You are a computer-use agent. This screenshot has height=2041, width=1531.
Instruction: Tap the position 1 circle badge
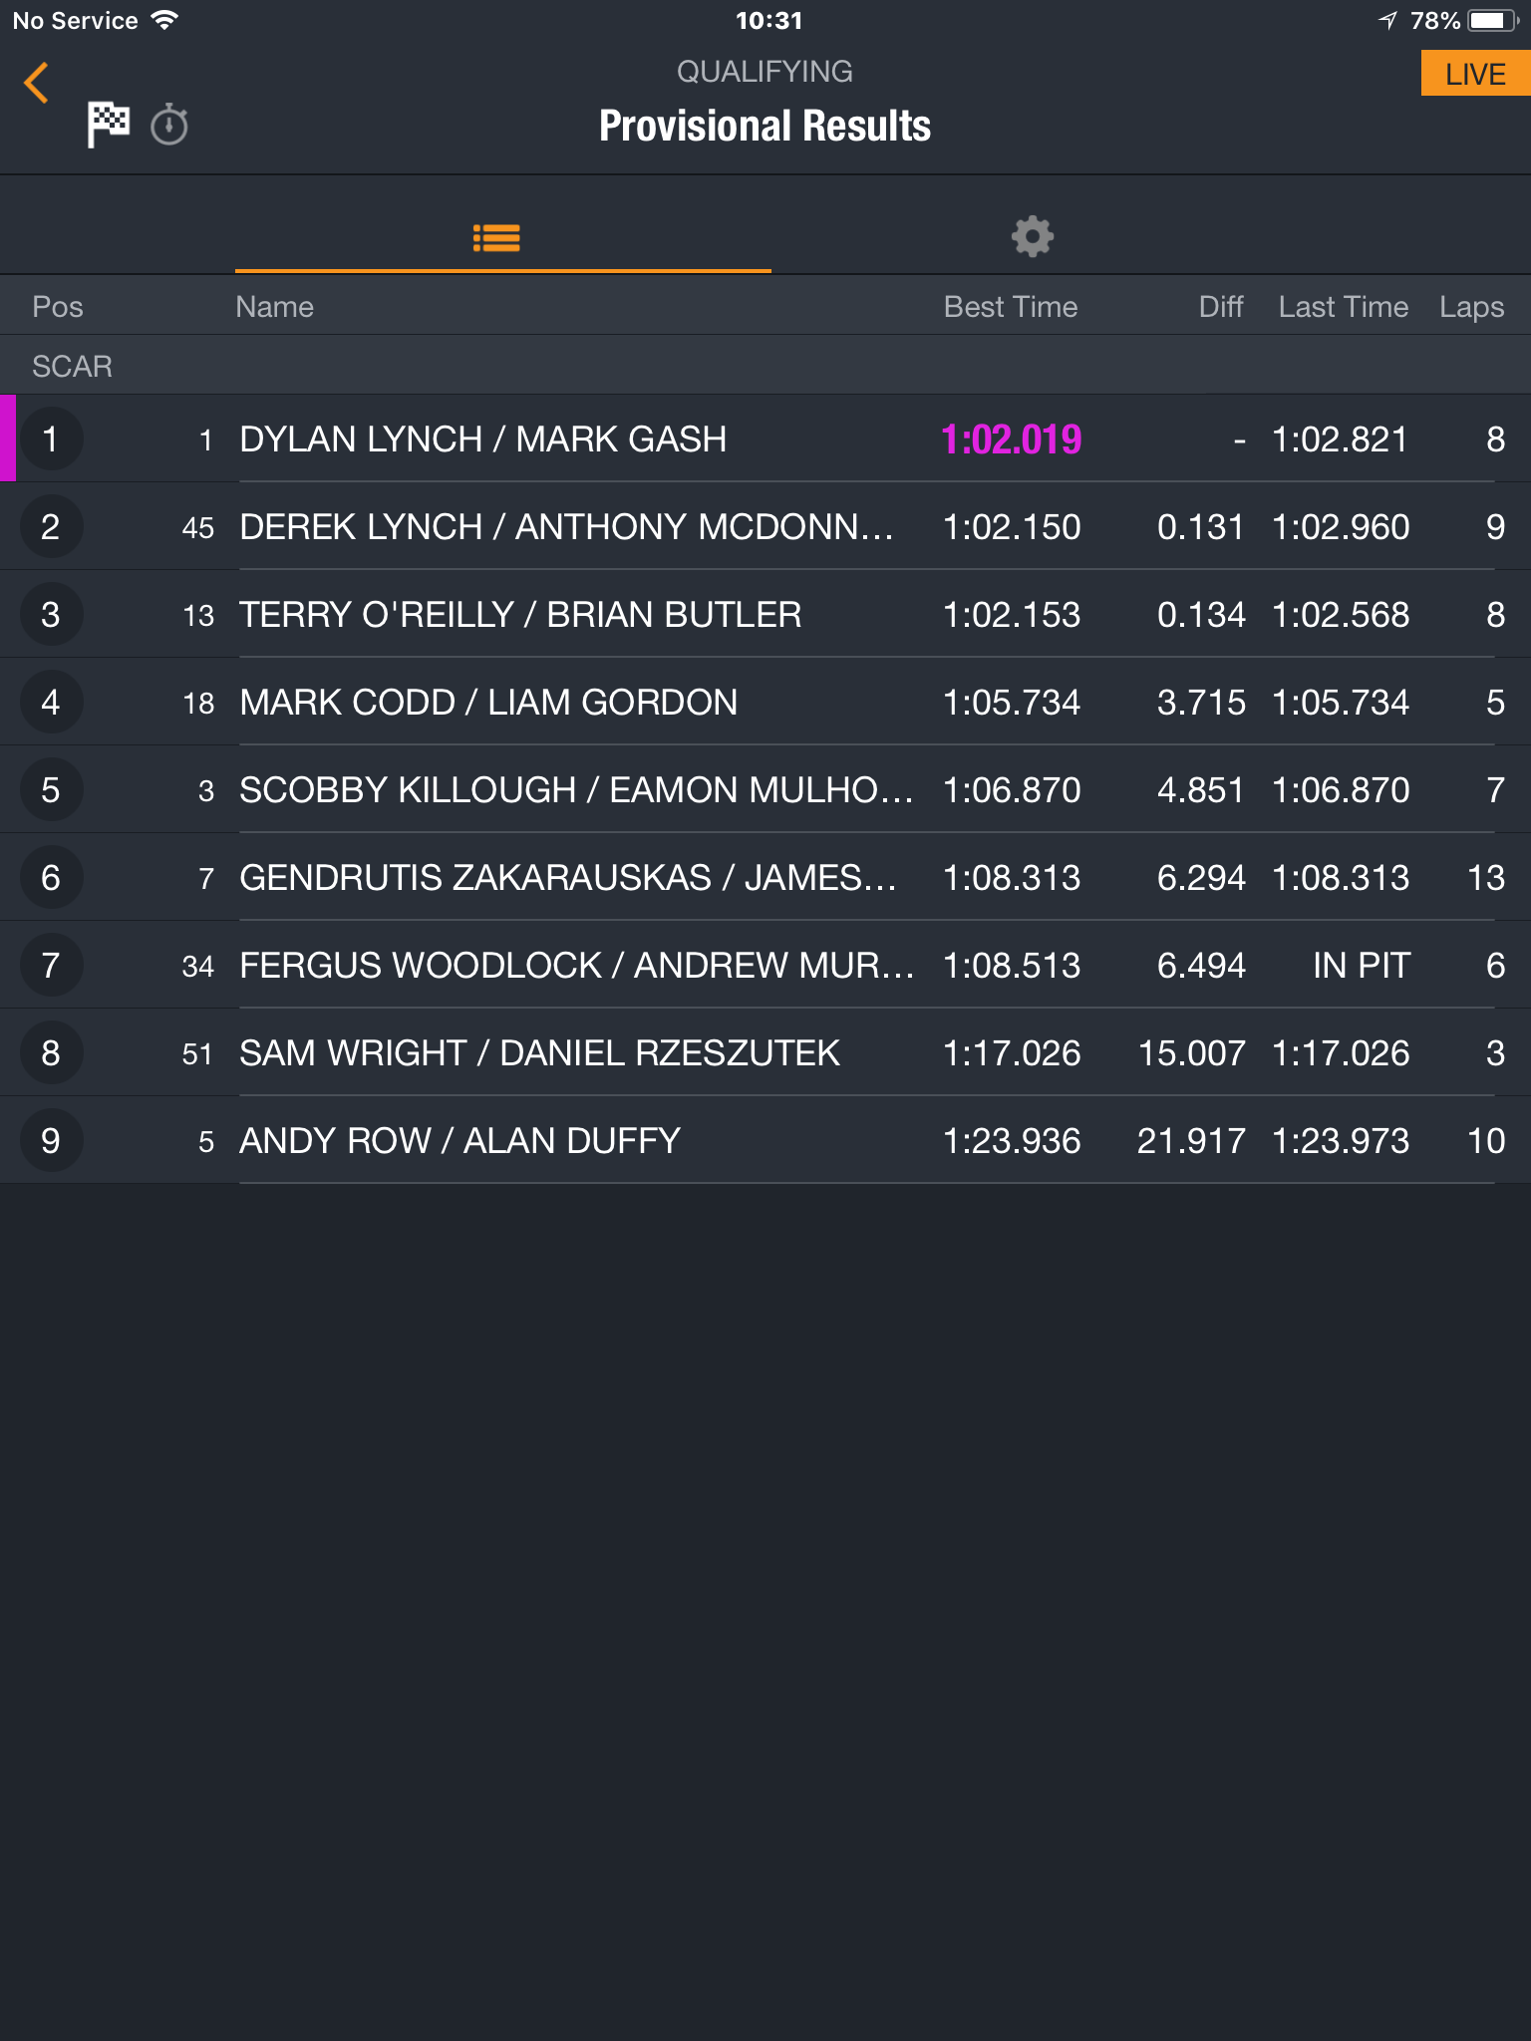click(51, 439)
